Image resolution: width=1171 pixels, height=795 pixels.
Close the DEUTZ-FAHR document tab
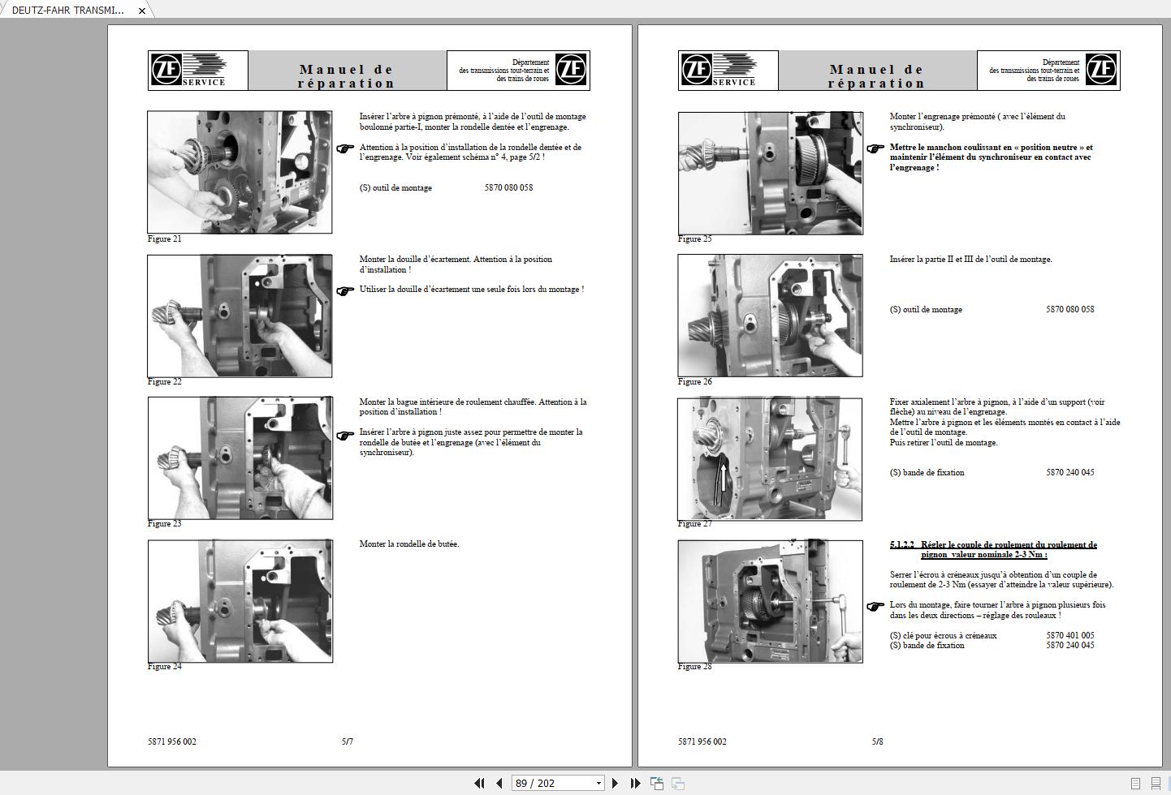(x=142, y=11)
